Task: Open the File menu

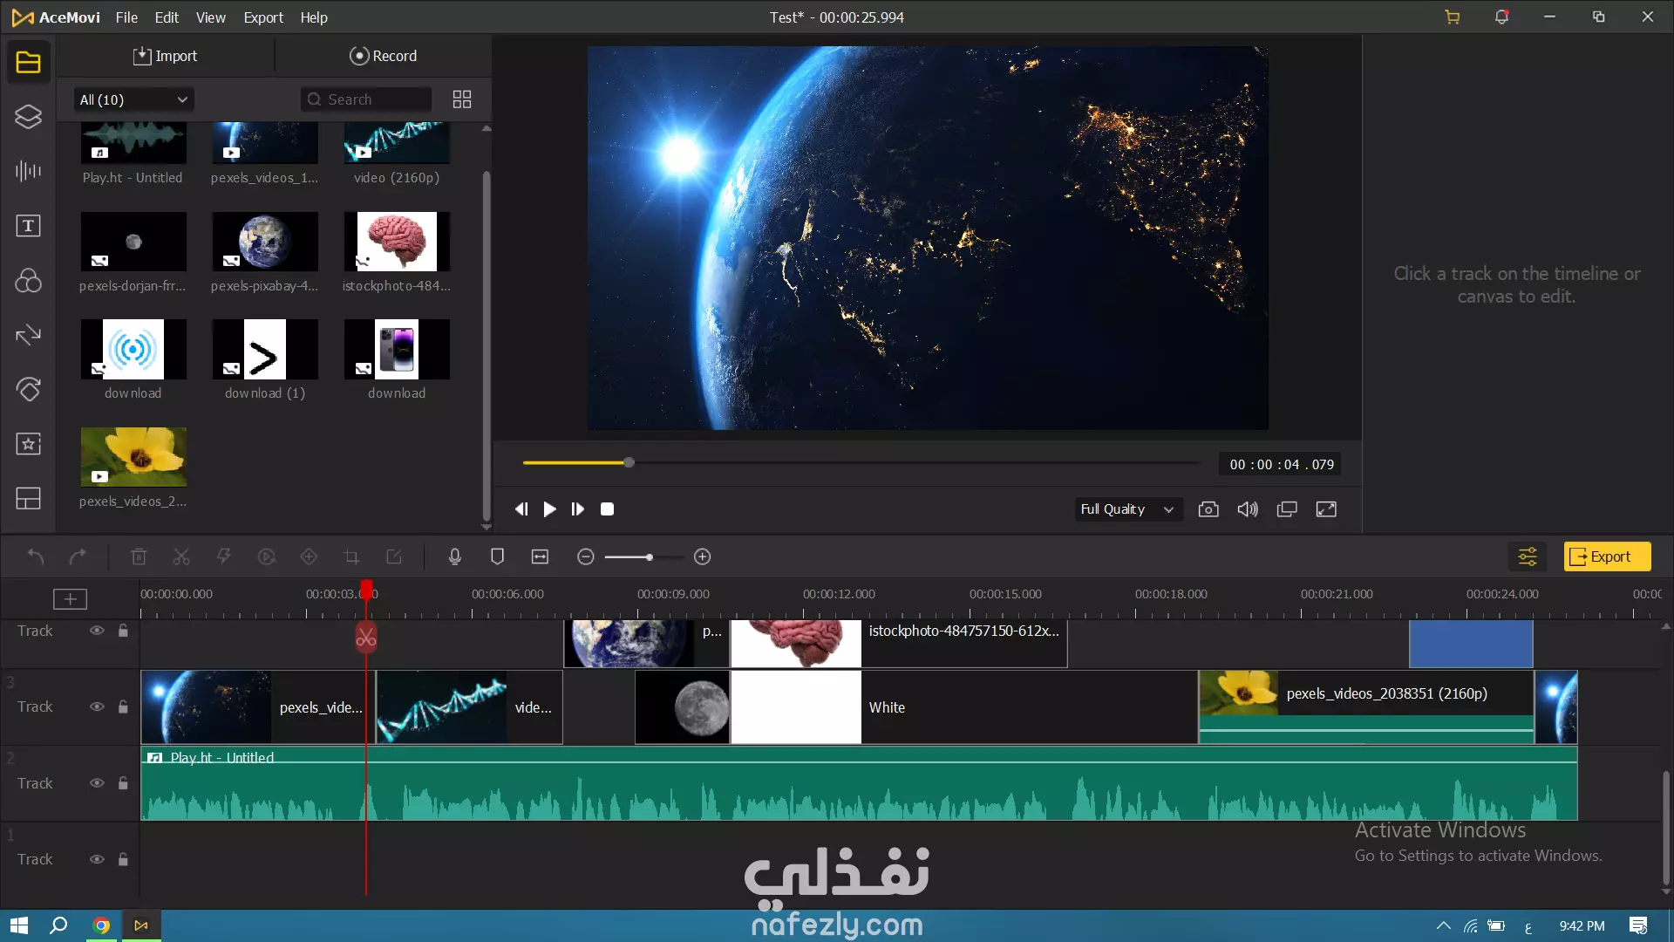Action: click(x=126, y=17)
